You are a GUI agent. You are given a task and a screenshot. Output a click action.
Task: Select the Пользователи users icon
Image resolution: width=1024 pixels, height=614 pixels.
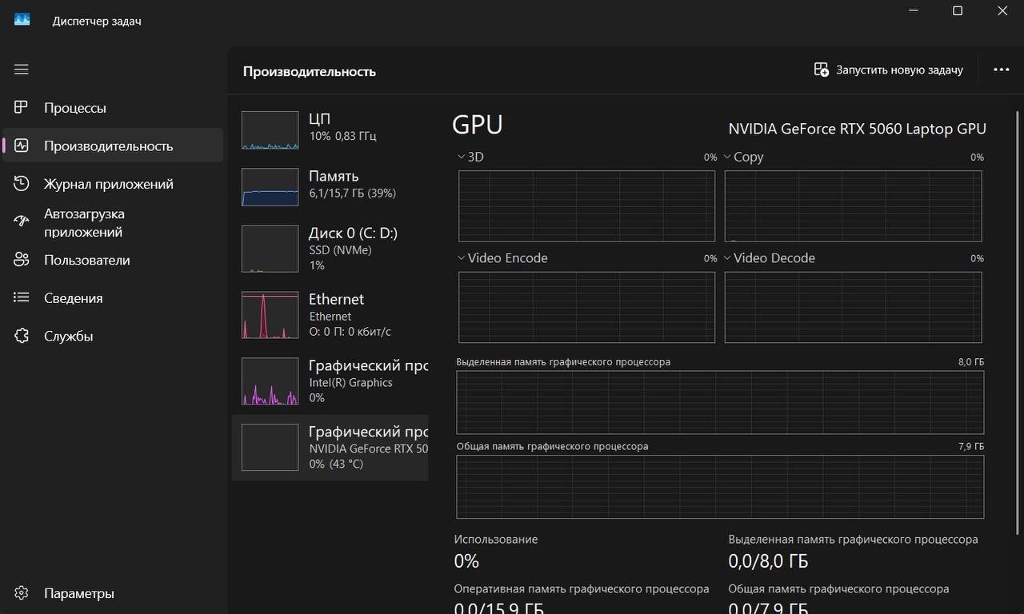click(22, 260)
